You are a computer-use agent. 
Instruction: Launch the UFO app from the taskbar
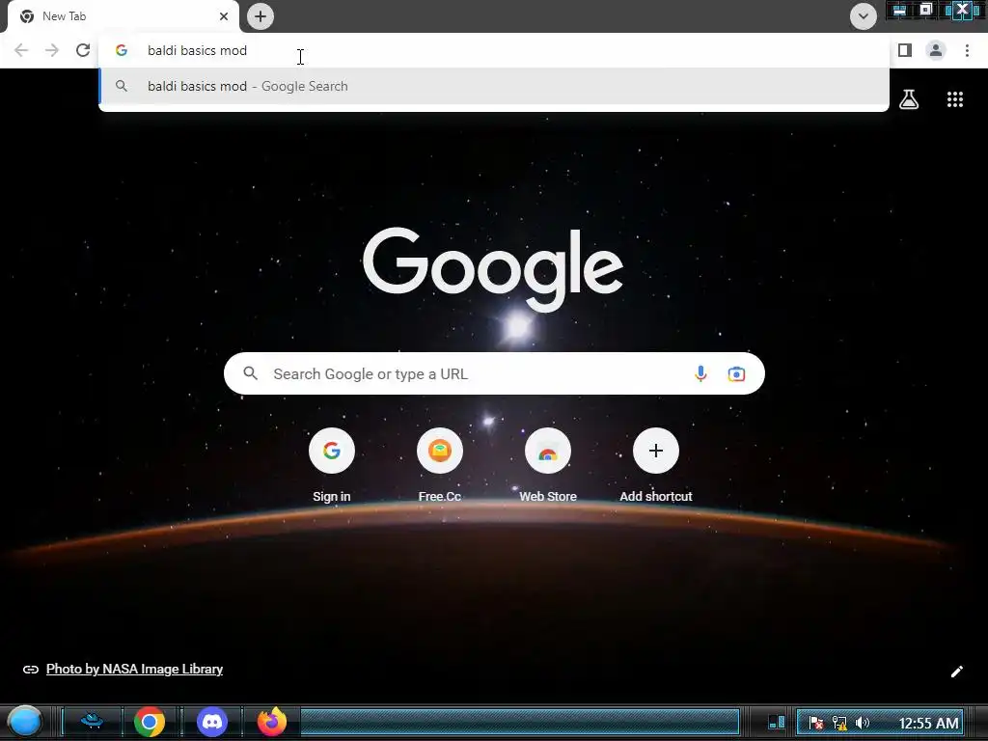[x=92, y=721]
